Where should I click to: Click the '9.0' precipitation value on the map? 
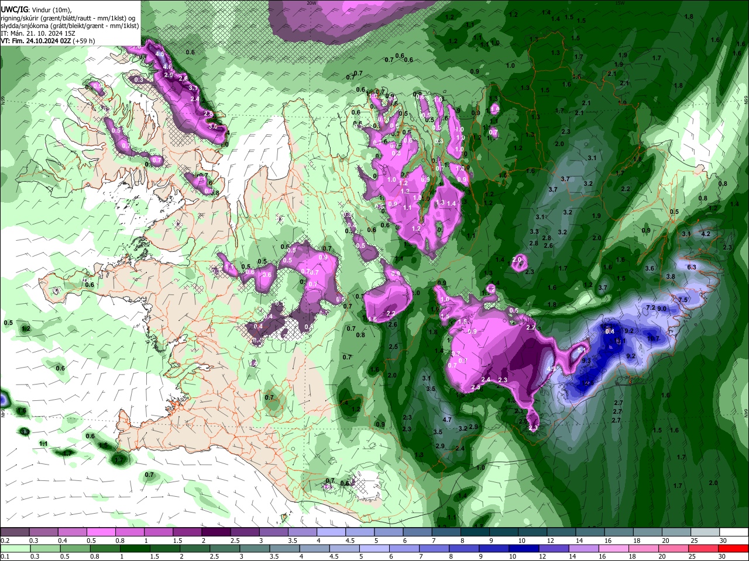(662, 308)
